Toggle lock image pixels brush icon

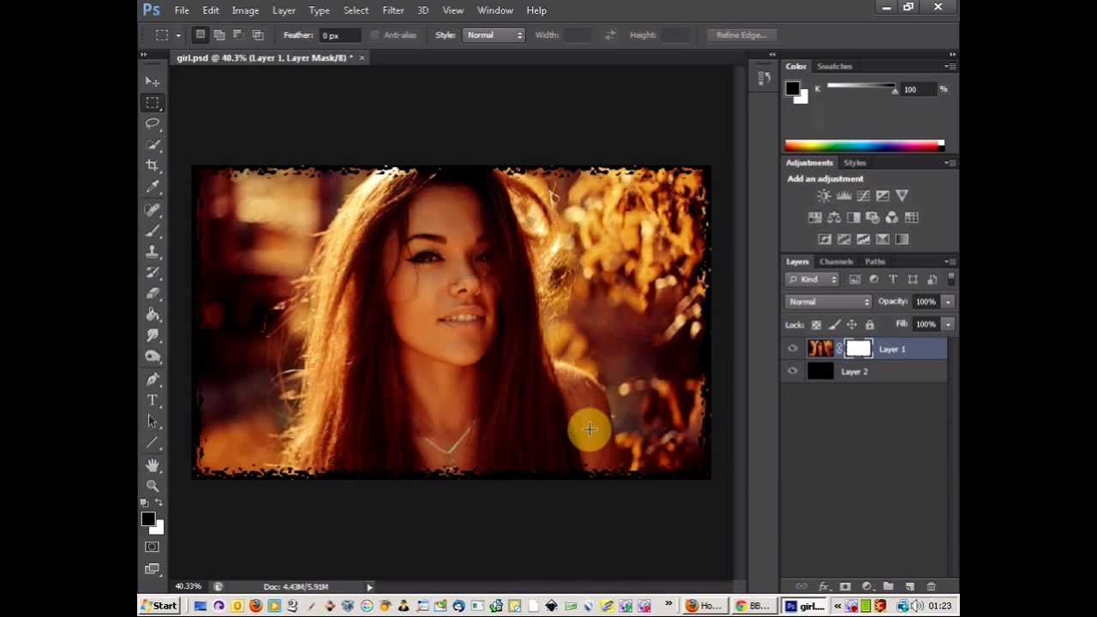point(834,325)
